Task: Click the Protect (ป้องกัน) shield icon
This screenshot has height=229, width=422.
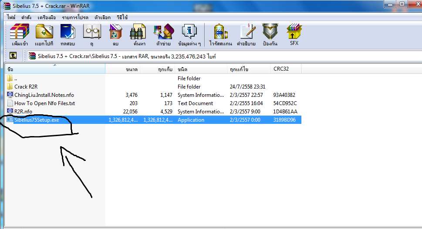Action: tap(270, 31)
